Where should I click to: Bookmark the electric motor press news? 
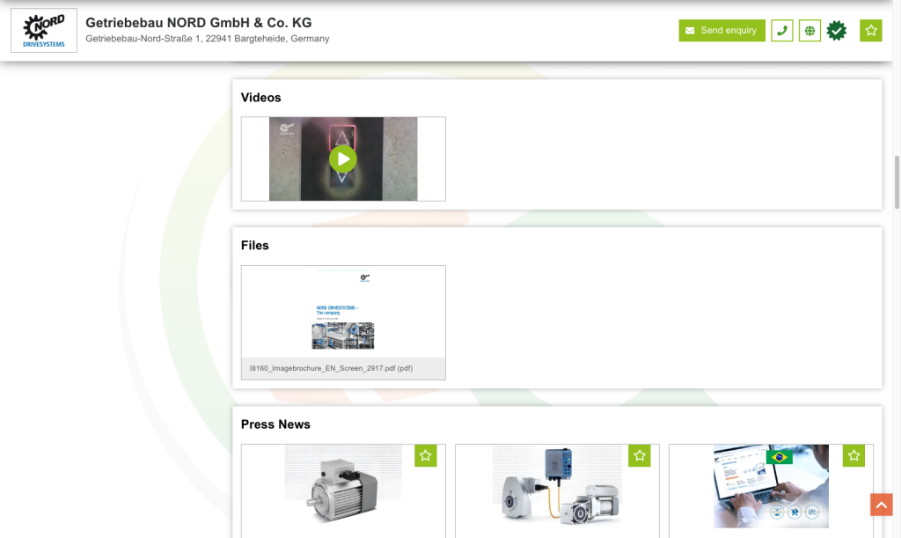click(x=425, y=455)
